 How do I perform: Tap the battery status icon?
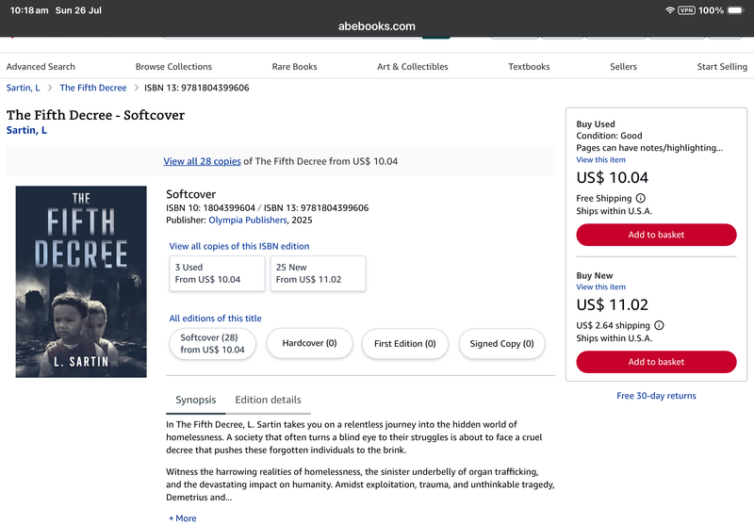point(735,10)
